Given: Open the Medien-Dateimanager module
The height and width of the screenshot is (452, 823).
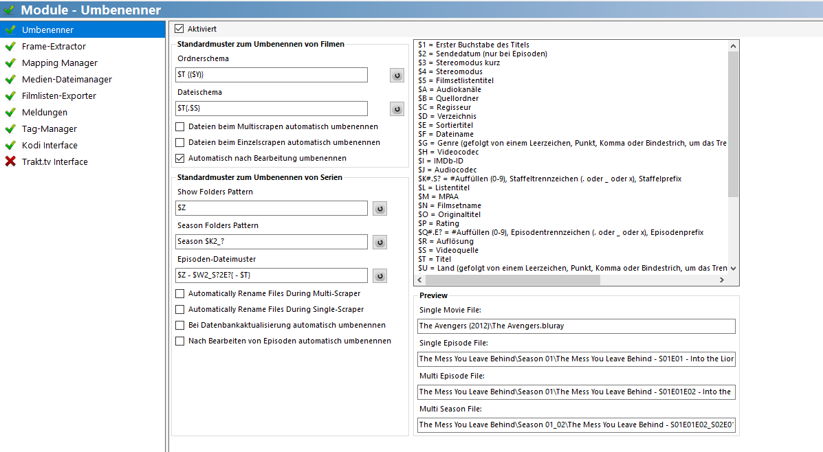Looking at the screenshot, I should [x=83, y=79].
